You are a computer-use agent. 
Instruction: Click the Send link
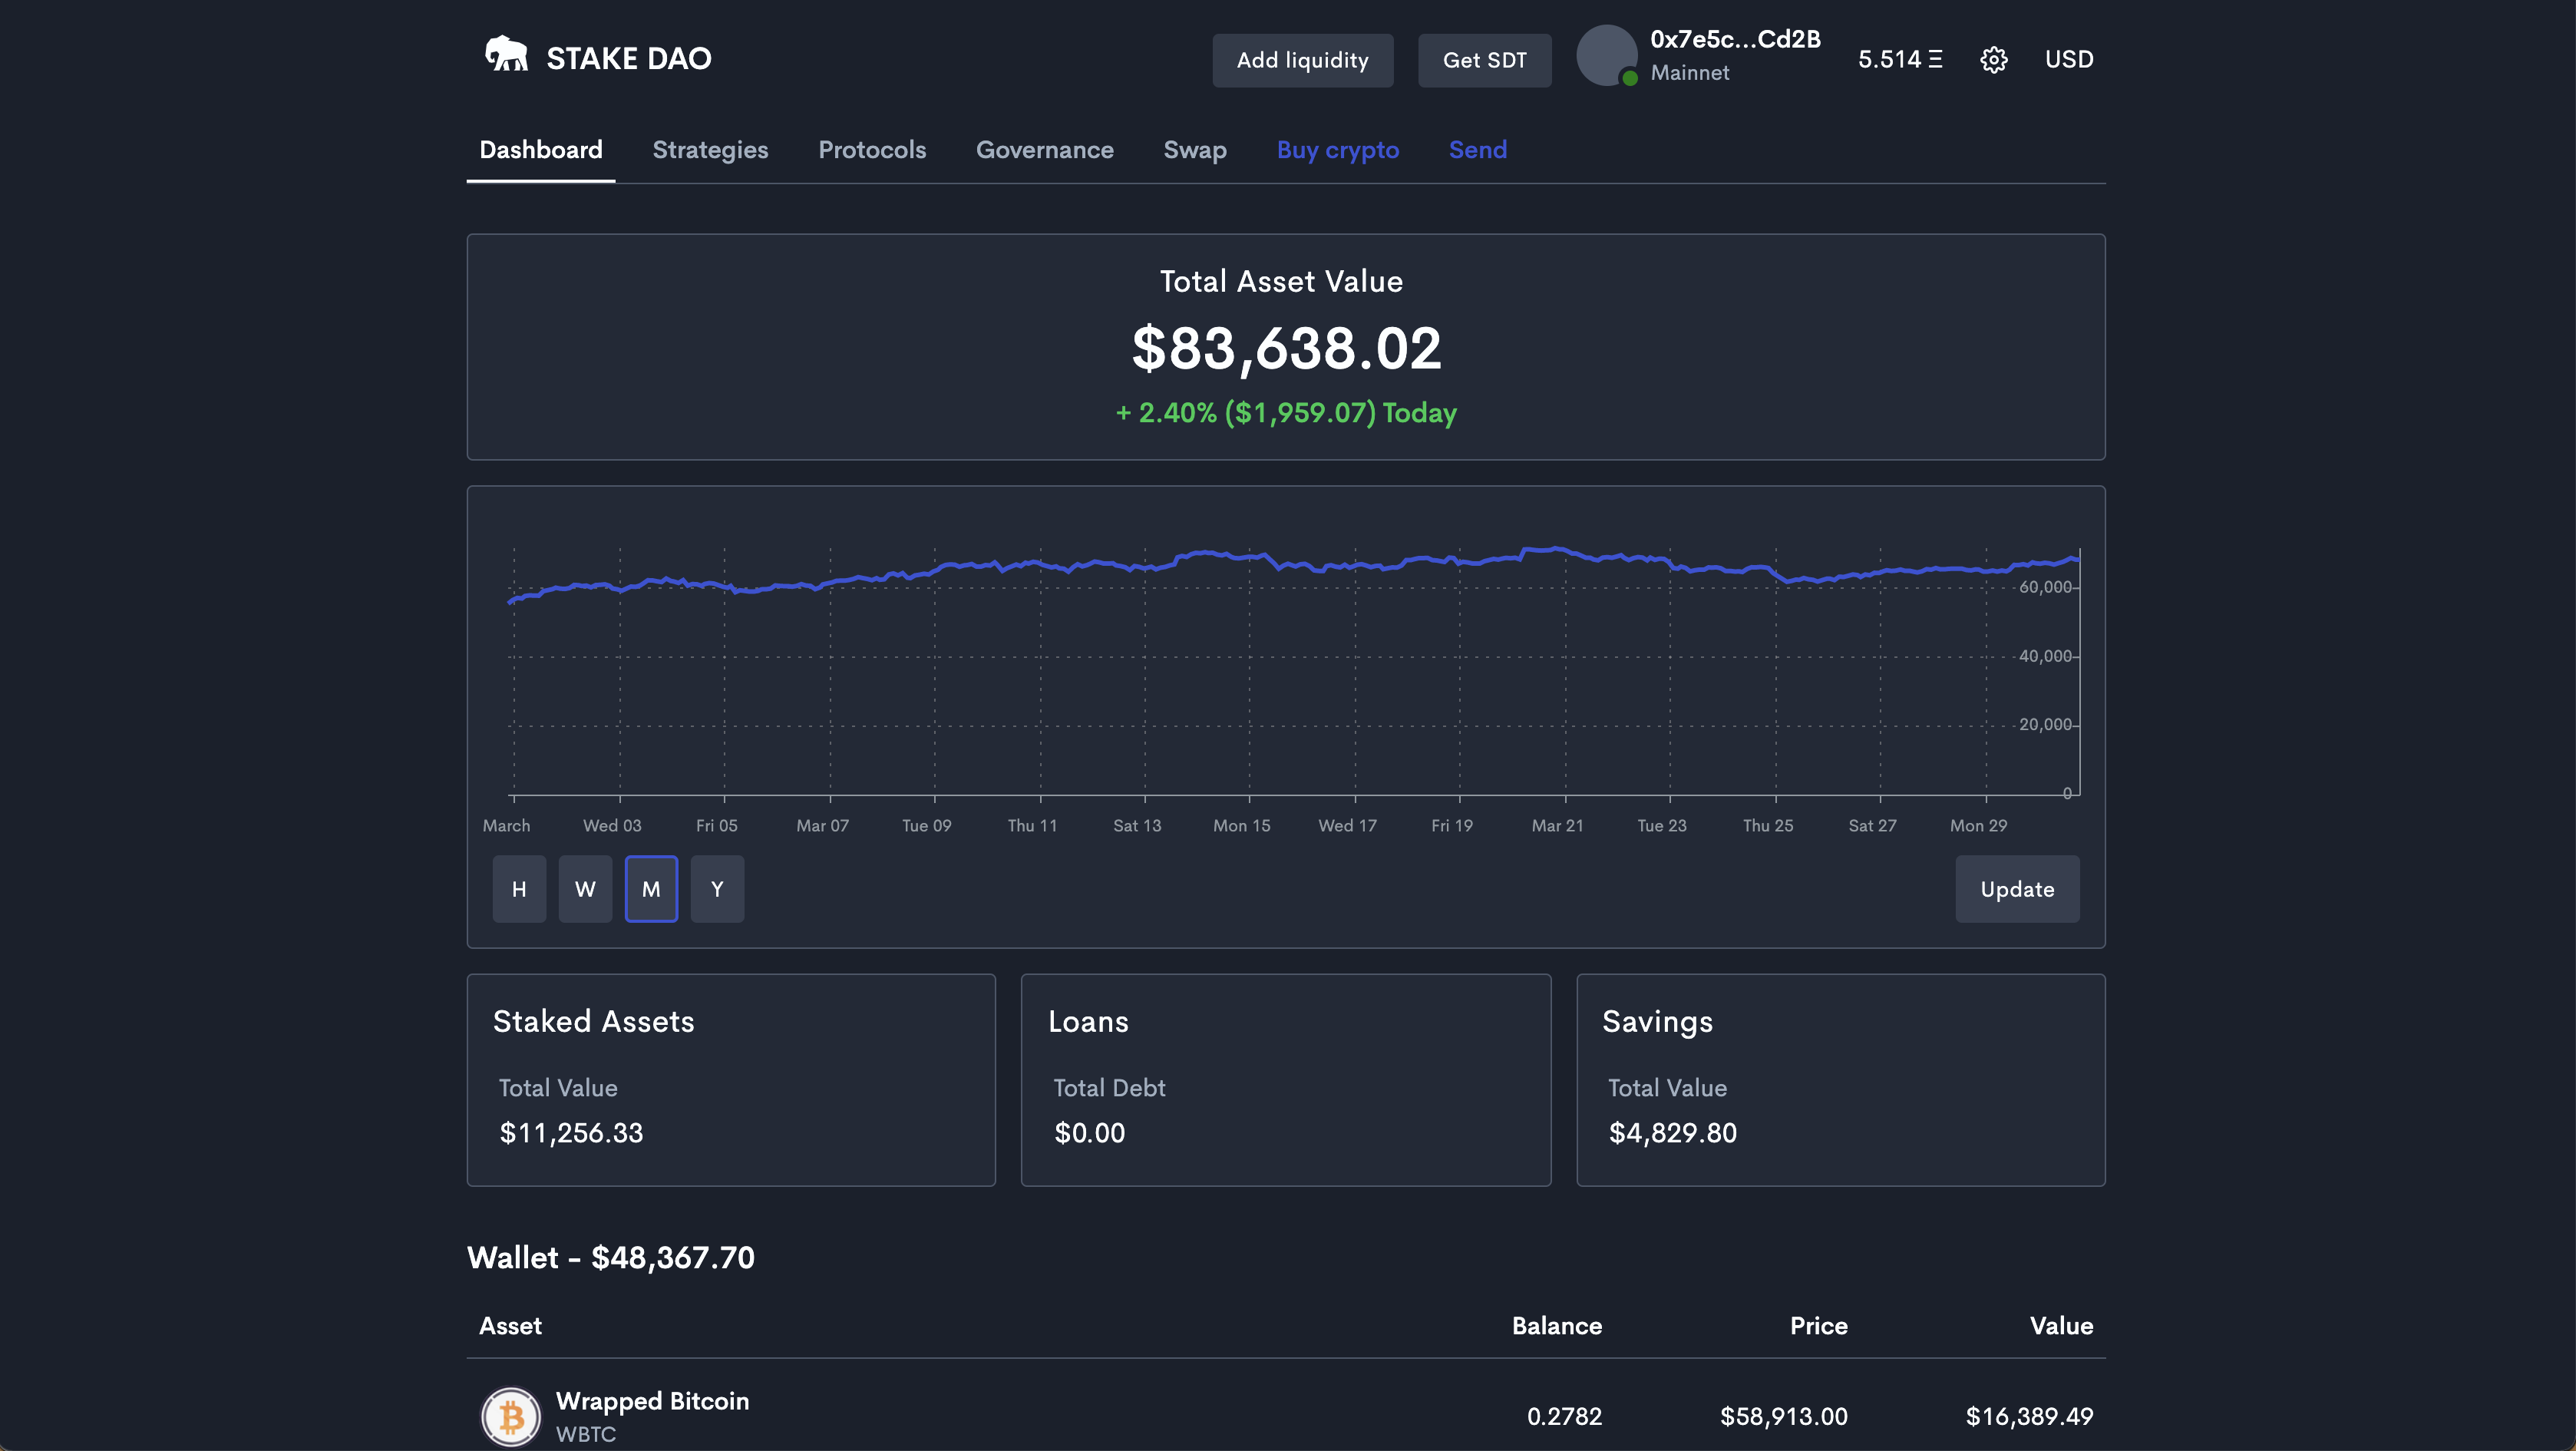coord(1477,150)
